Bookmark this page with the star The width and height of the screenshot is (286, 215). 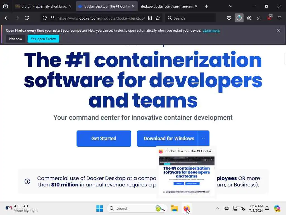[158, 18]
